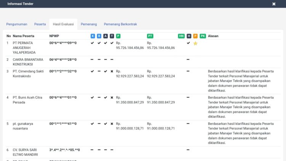Select the Hasil Evaluasi tab
The width and height of the screenshot is (286, 161).
(x=63, y=24)
